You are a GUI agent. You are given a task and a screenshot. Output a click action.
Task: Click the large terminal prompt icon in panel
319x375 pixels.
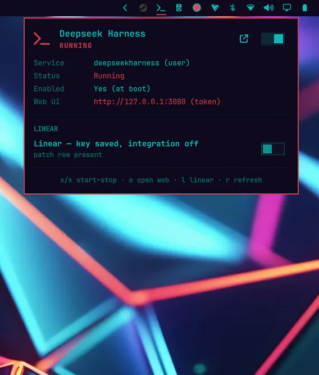tap(42, 39)
